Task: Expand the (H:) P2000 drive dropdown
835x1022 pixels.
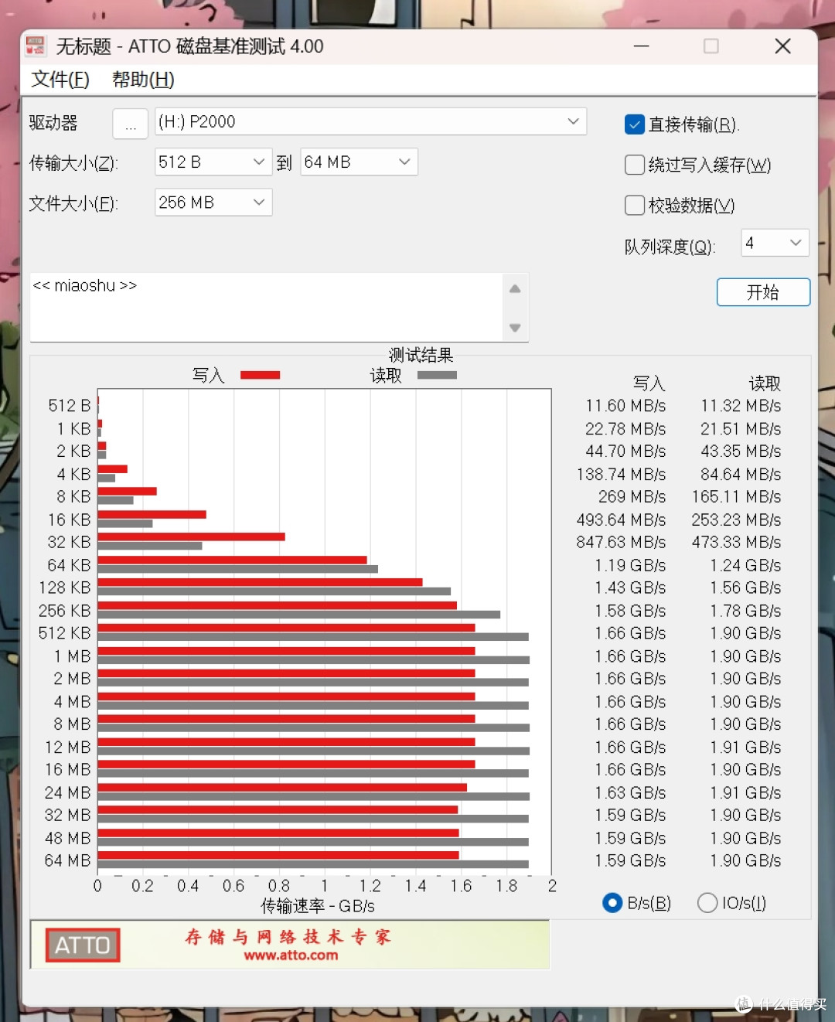Action: point(573,121)
